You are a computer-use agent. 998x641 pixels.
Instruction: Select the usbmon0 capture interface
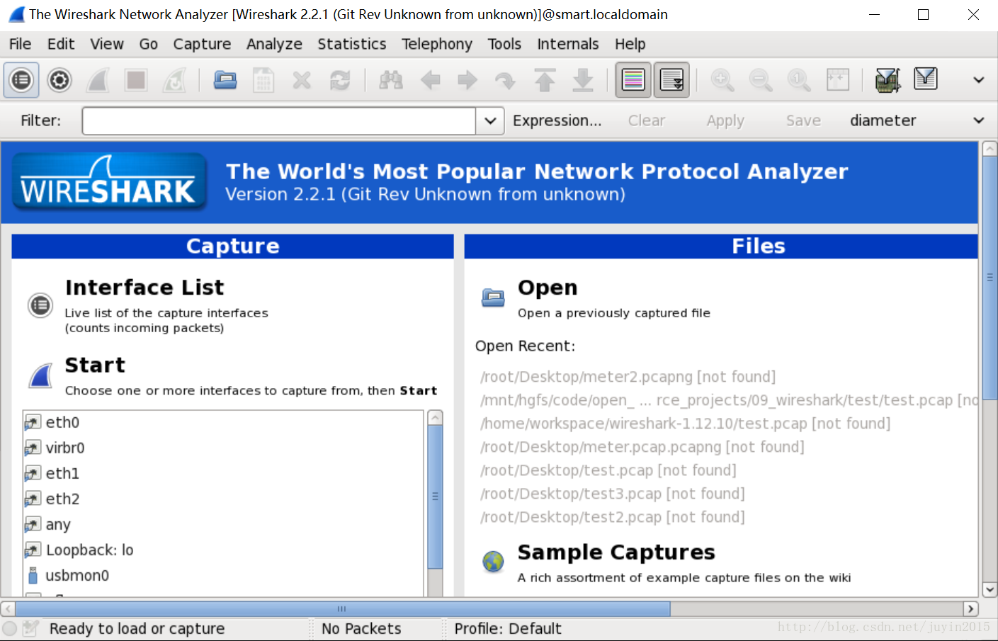point(224,575)
